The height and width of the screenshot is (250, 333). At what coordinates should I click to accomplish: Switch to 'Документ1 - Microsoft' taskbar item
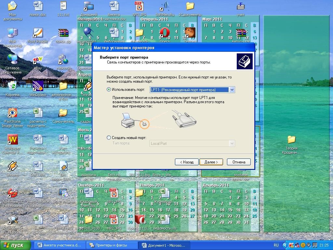pos(163,245)
